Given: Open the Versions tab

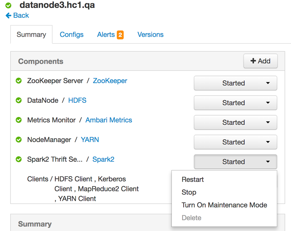Looking at the screenshot, I should pos(150,35).
